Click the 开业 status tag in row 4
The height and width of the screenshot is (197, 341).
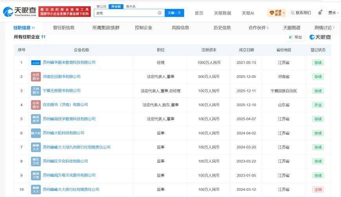click(x=318, y=105)
